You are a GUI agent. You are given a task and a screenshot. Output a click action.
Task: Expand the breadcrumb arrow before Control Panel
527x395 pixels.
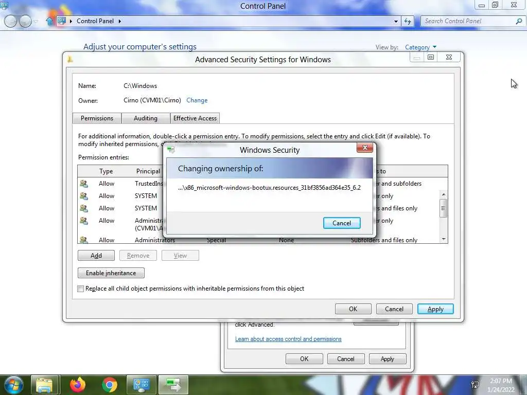point(71,21)
